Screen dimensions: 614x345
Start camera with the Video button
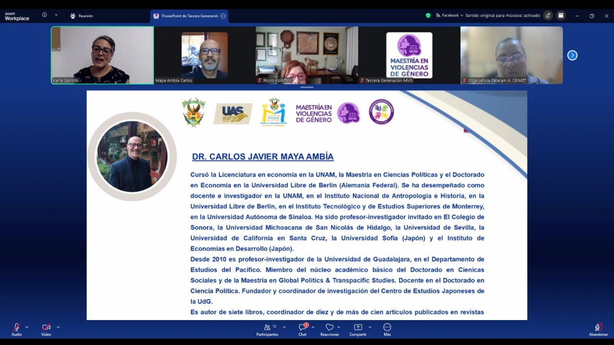coord(46,329)
